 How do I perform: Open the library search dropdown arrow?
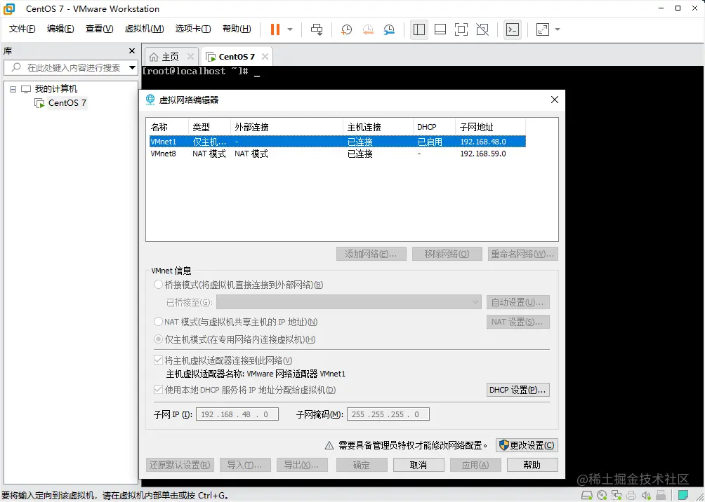click(132, 68)
